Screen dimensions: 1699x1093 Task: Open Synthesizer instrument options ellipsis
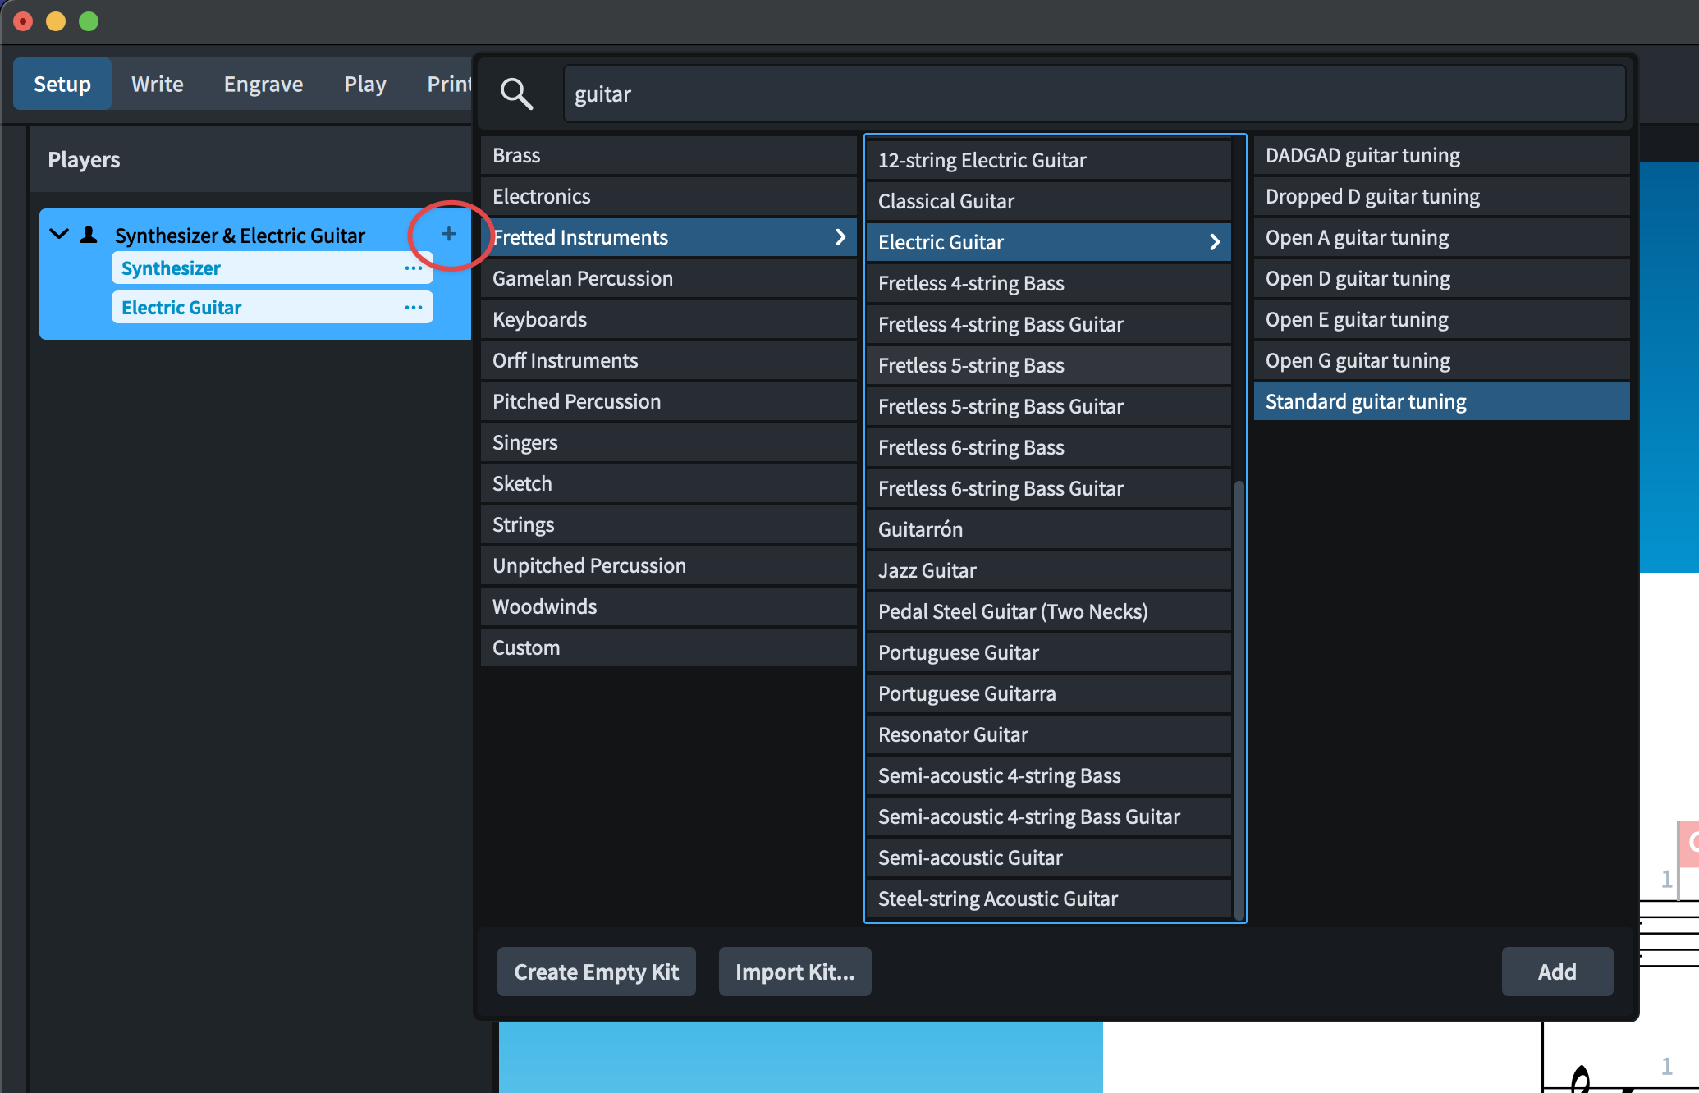pos(413,268)
